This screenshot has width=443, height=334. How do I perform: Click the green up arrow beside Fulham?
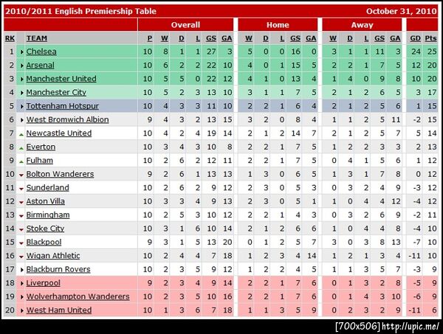[x=21, y=161]
